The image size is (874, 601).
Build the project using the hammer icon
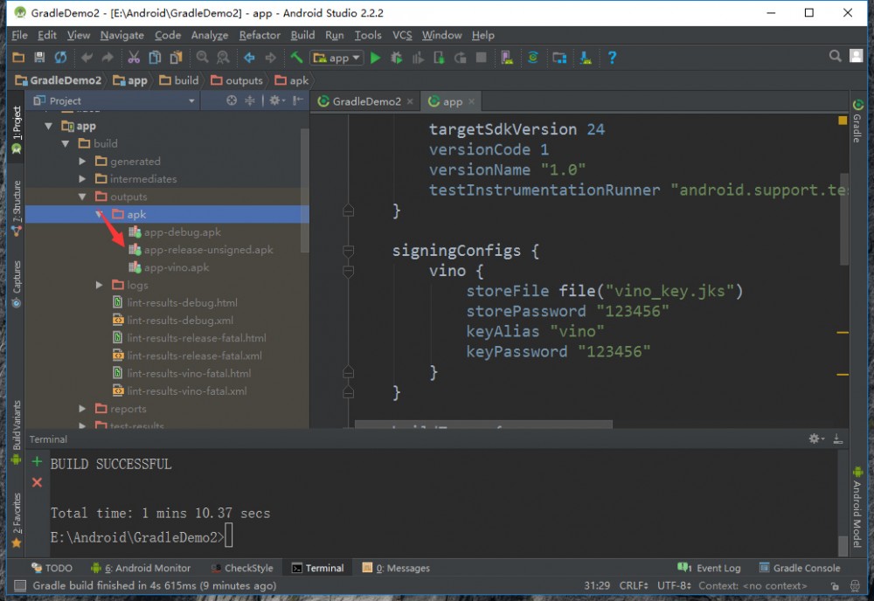pyautogui.click(x=296, y=58)
